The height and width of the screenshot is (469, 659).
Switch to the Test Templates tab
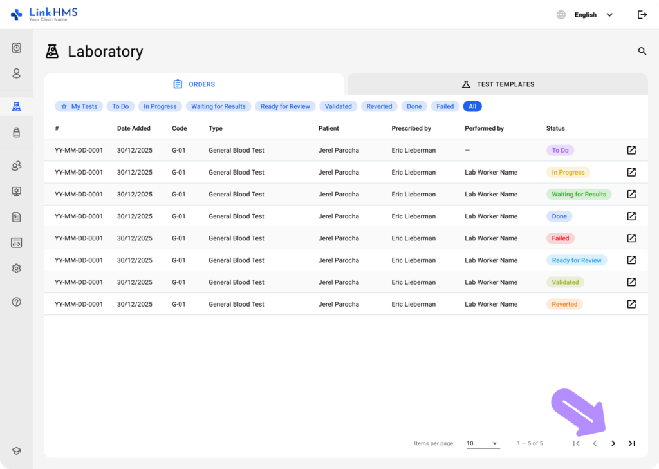(x=498, y=84)
